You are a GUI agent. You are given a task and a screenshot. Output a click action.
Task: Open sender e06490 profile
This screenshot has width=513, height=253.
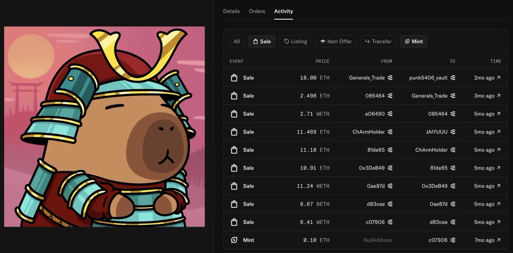(375, 114)
